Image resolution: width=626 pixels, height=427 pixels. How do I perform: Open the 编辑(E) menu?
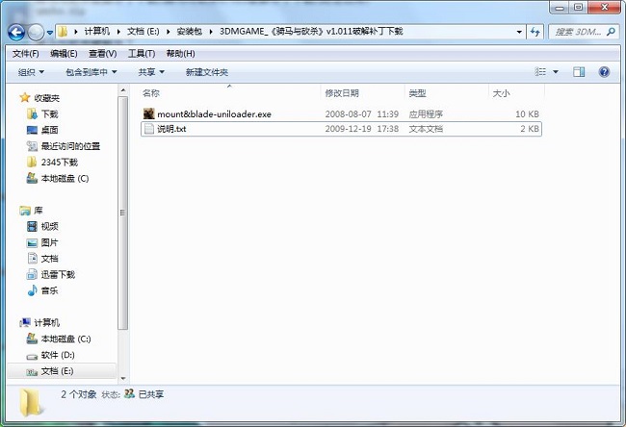point(64,54)
